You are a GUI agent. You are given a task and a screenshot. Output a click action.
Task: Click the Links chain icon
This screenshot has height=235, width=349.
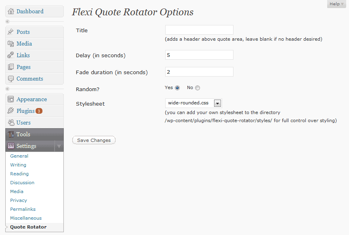point(11,55)
